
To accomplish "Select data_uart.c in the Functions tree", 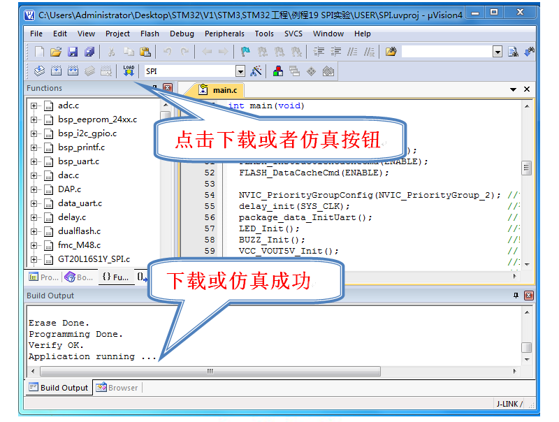I will click(80, 203).
